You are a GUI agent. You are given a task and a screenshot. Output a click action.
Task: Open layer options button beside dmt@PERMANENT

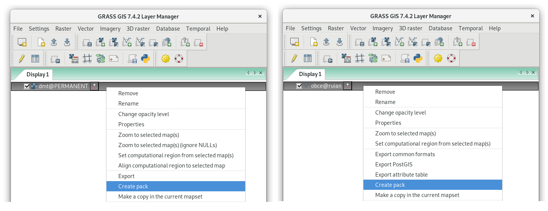94,86
